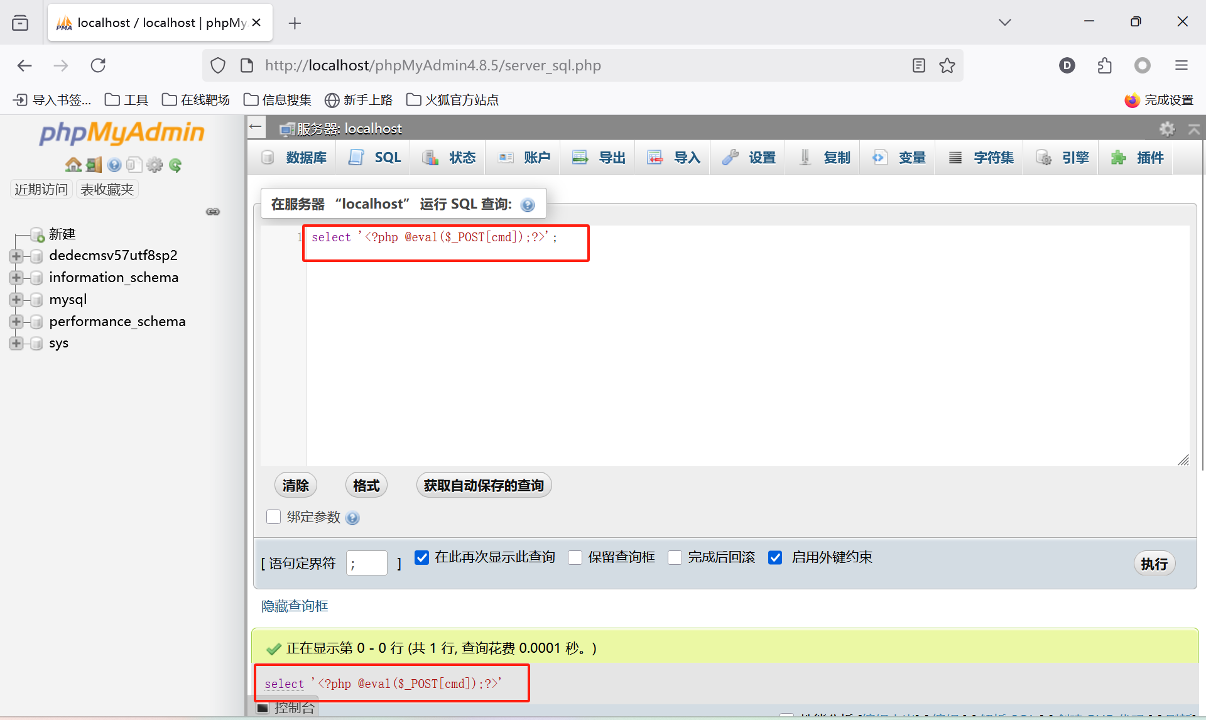The height and width of the screenshot is (720, 1206).
Task: Open the phpMyAdmin documentation icon
Action: pyautogui.click(x=114, y=165)
